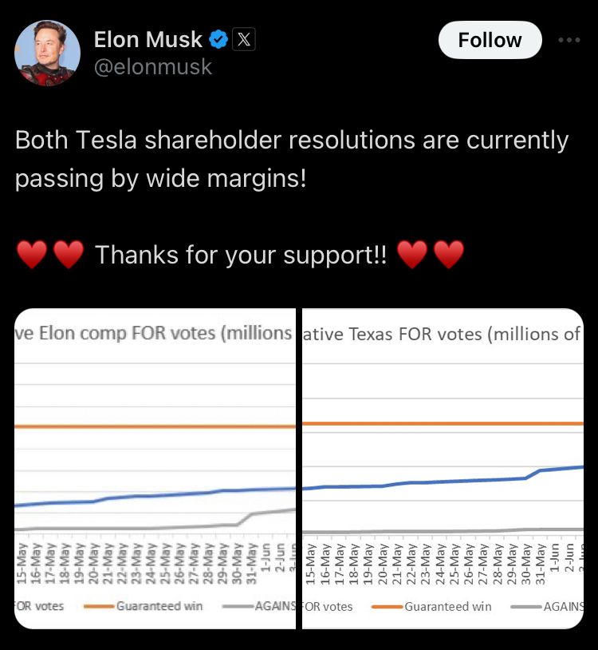598x650 pixels.
Task: Open the right Texas votes chart image
Action: [x=443, y=469]
